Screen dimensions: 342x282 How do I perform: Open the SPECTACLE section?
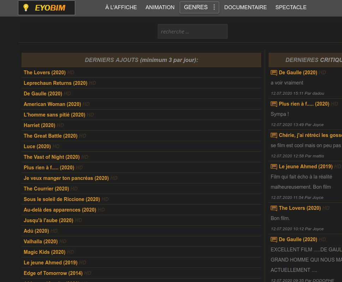pyautogui.click(x=291, y=7)
